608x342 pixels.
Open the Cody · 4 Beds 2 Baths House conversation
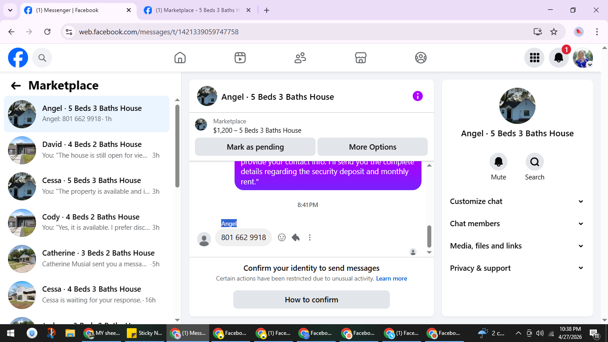(x=87, y=223)
